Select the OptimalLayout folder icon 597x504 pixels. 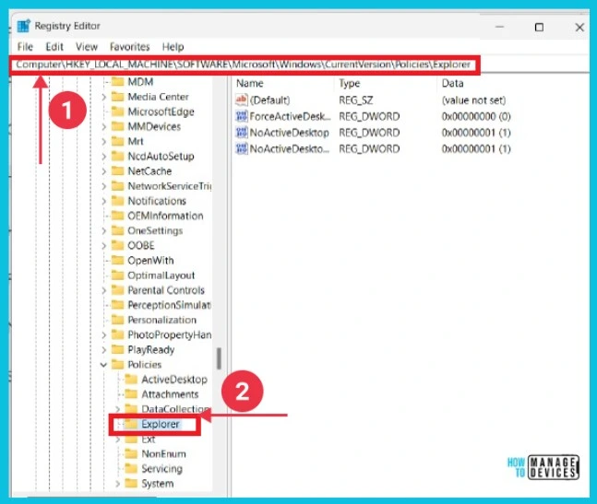pos(118,275)
